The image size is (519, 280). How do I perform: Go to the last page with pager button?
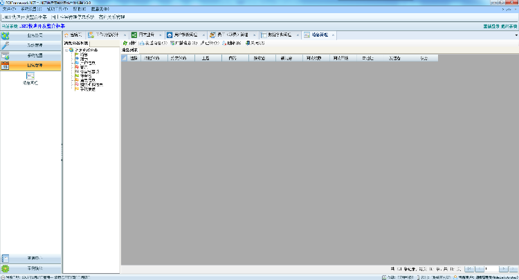tap(513, 269)
